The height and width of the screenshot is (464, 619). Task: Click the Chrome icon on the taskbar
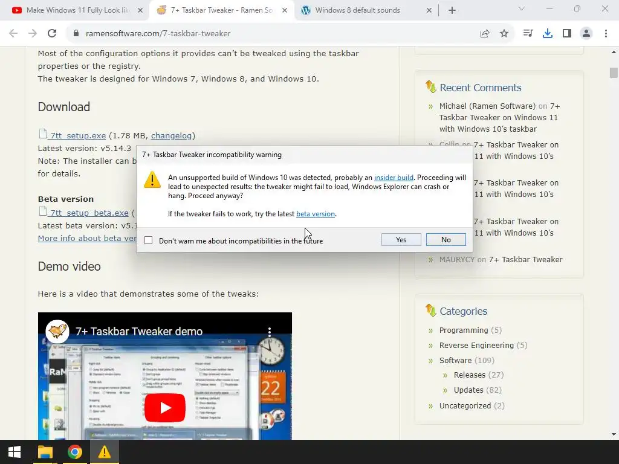74,452
